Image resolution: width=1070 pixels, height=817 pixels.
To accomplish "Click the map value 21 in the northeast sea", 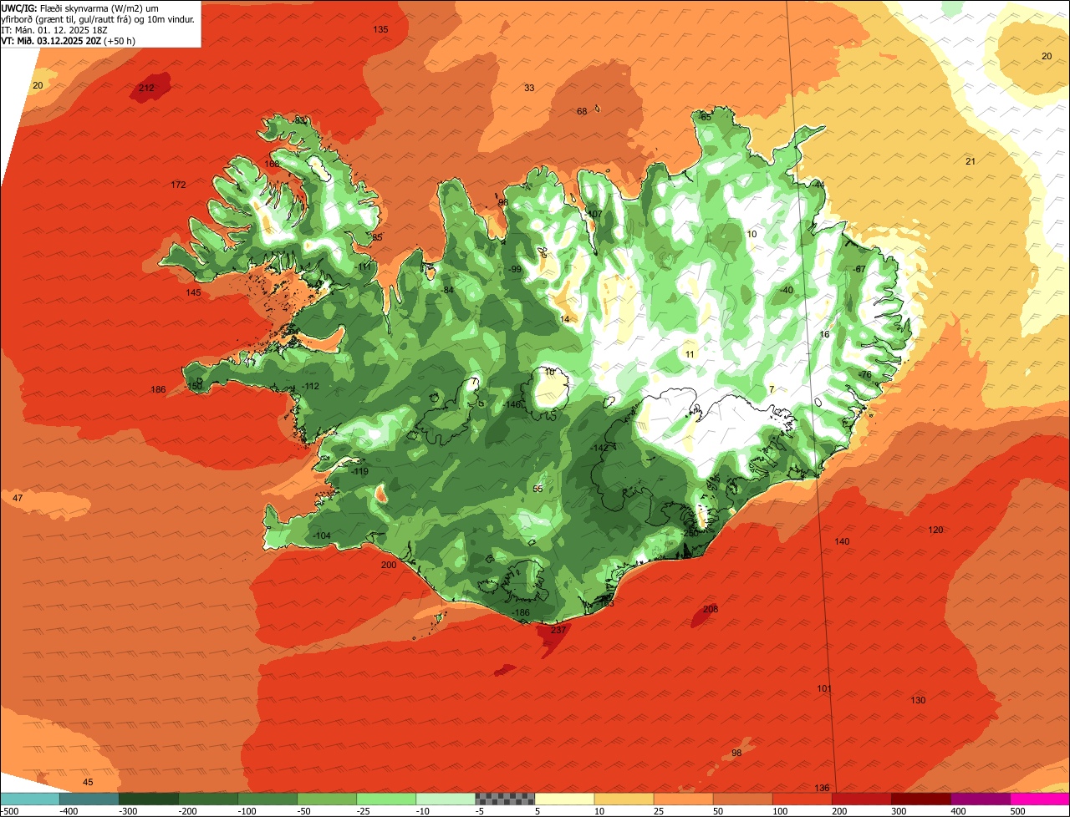I will pyautogui.click(x=971, y=161).
